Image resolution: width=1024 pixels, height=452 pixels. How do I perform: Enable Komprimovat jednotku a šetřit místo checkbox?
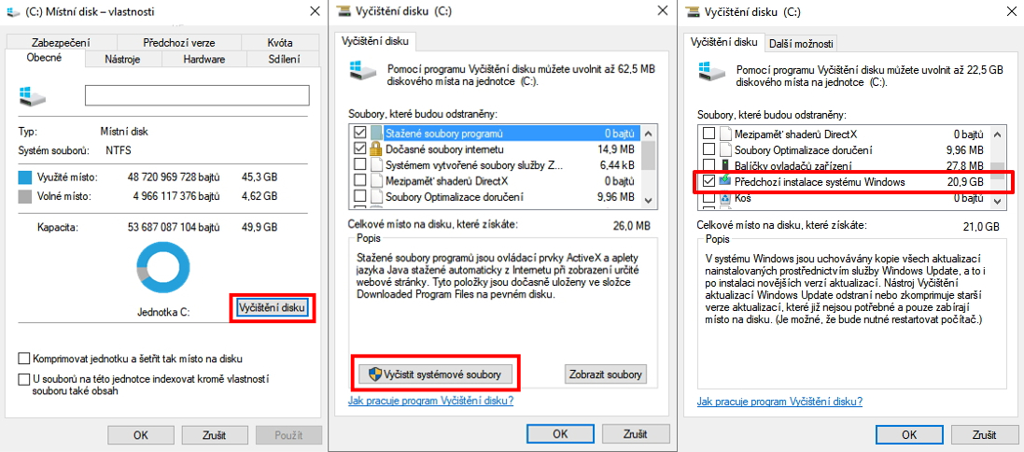pyautogui.click(x=23, y=359)
